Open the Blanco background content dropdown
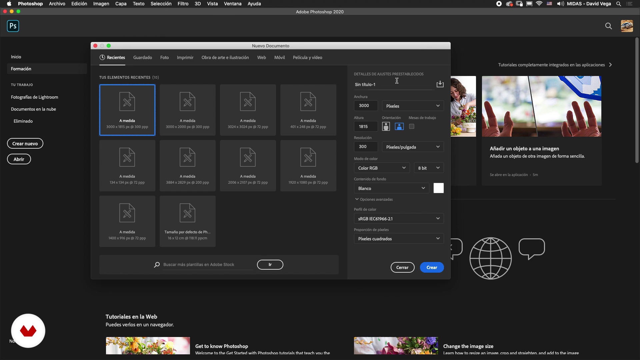The width and height of the screenshot is (640, 360). click(x=391, y=188)
